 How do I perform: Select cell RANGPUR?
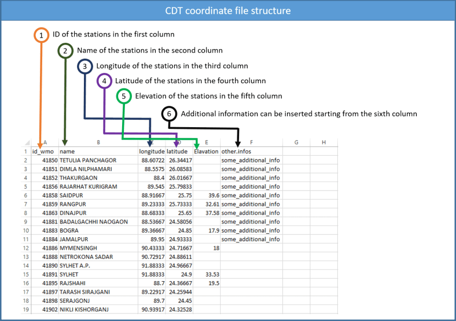coord(98,204)
